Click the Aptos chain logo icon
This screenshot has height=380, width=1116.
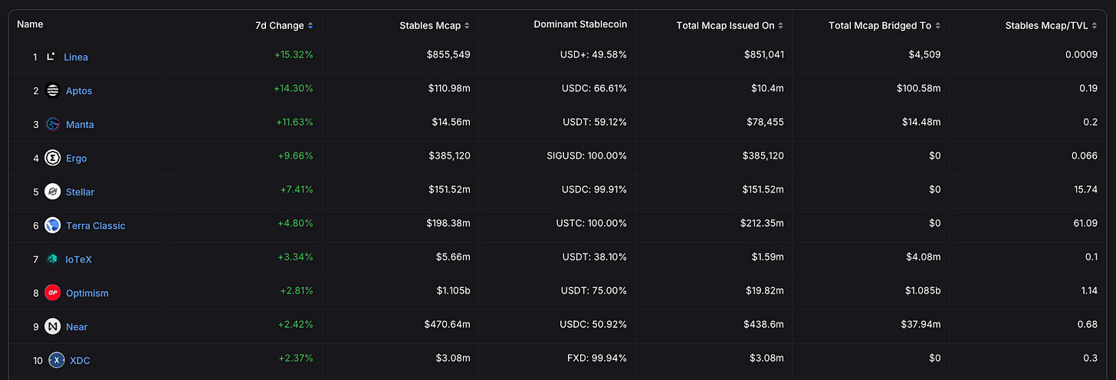tap(52, 90)
